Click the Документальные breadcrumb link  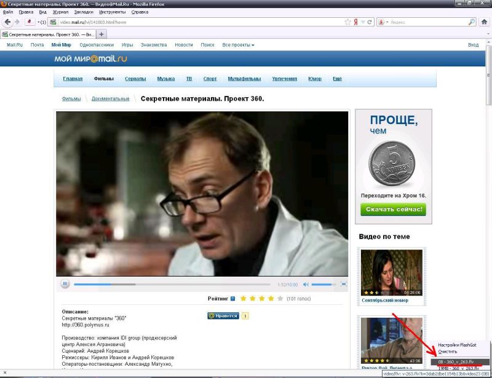coord(111,98)
